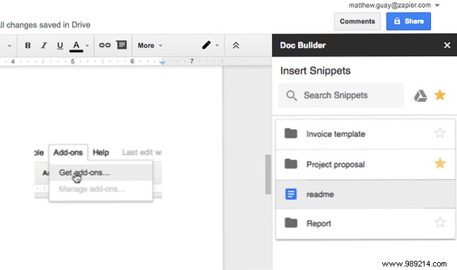Image resolution: width=457 pixels, height=270 pixels.
Task: Click the Invoice template folder icon
Action: 290,134
